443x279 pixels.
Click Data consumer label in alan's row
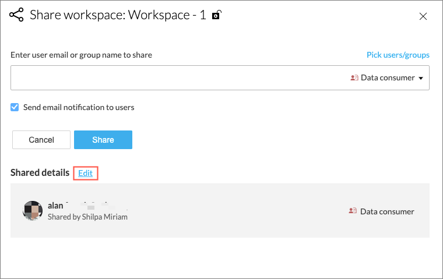(x=387, y=211)
